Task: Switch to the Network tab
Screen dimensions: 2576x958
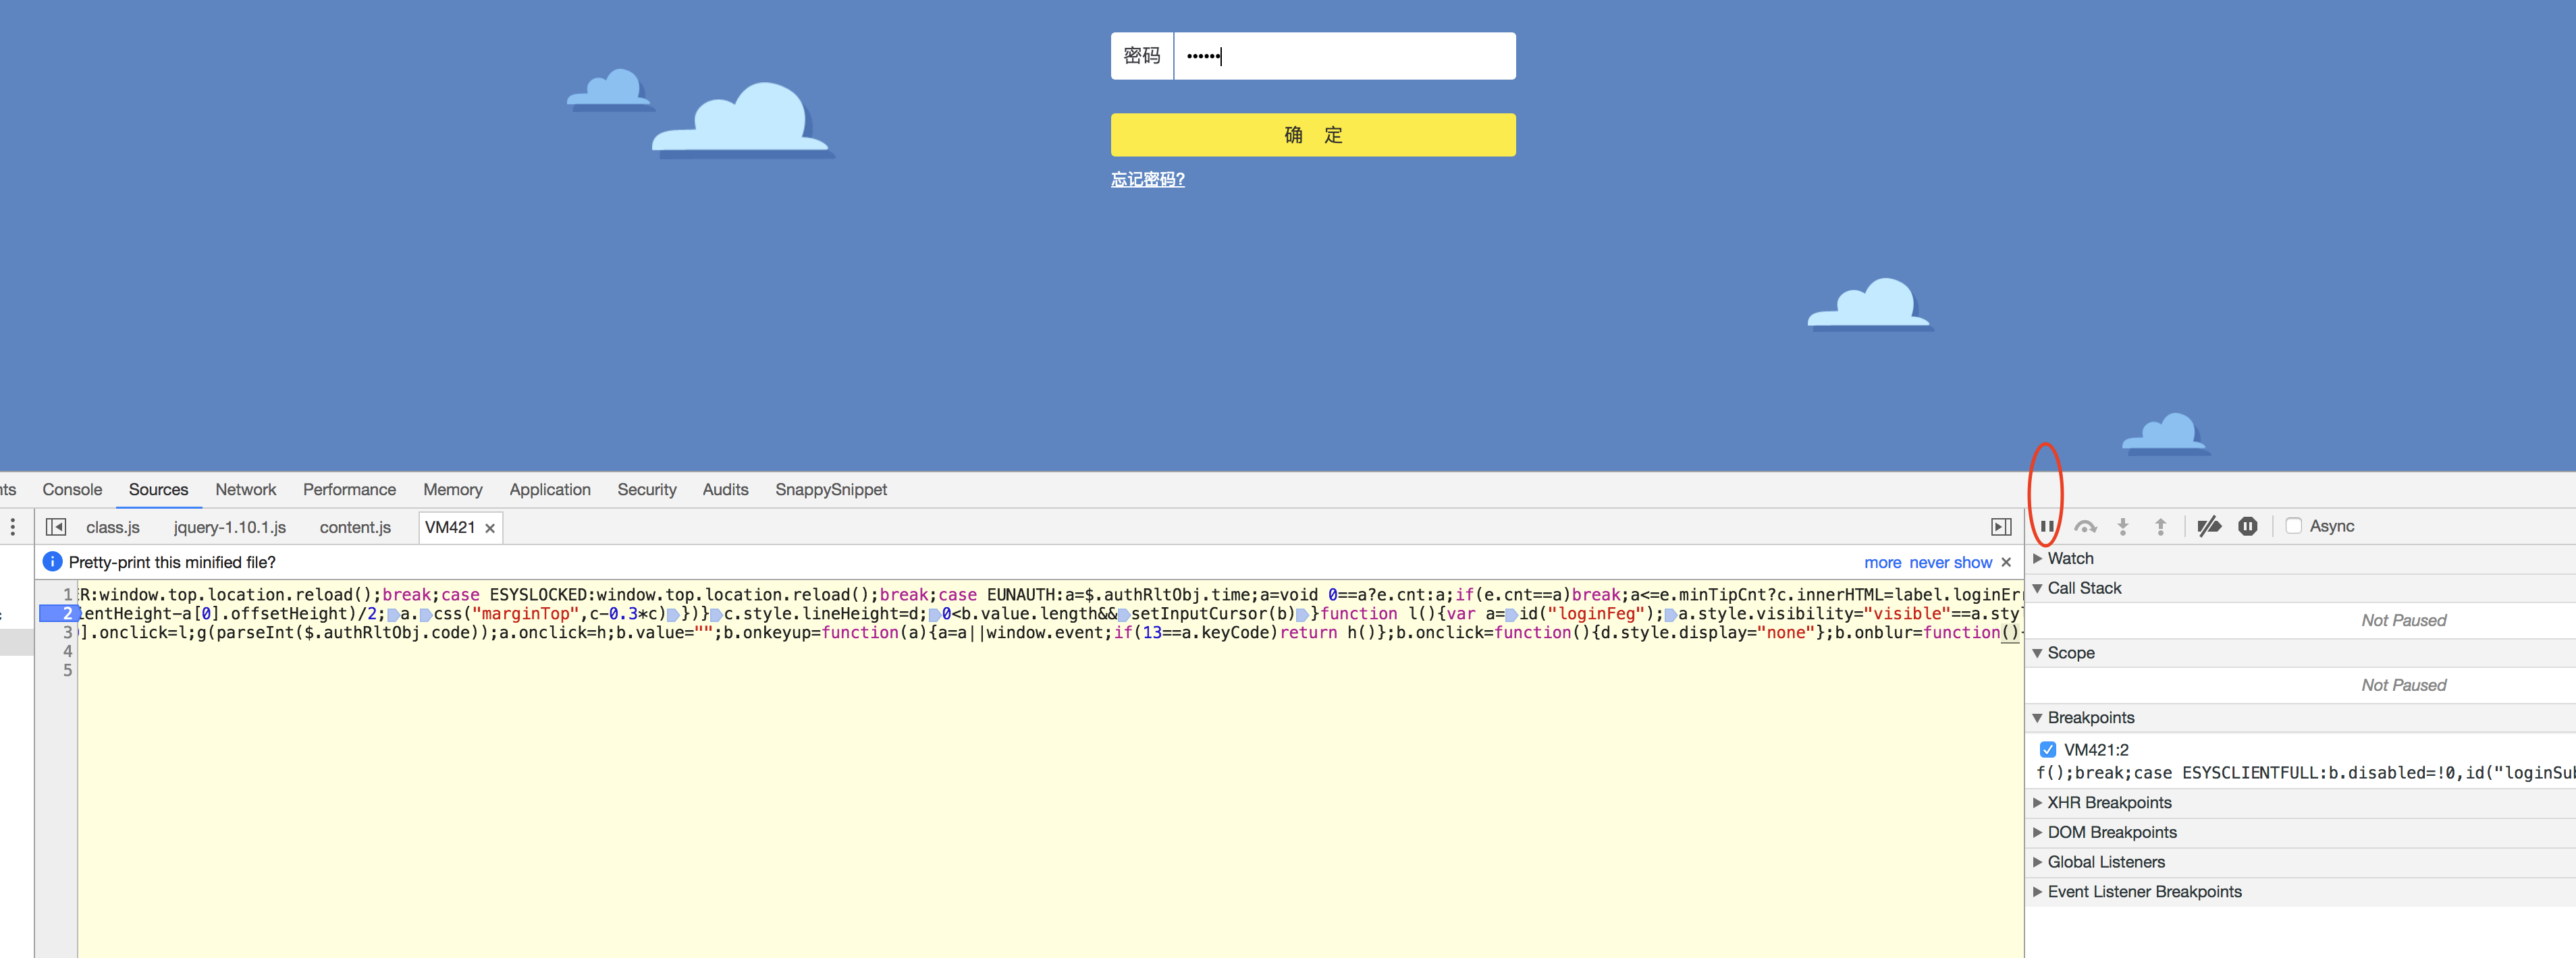Action: 245,490
